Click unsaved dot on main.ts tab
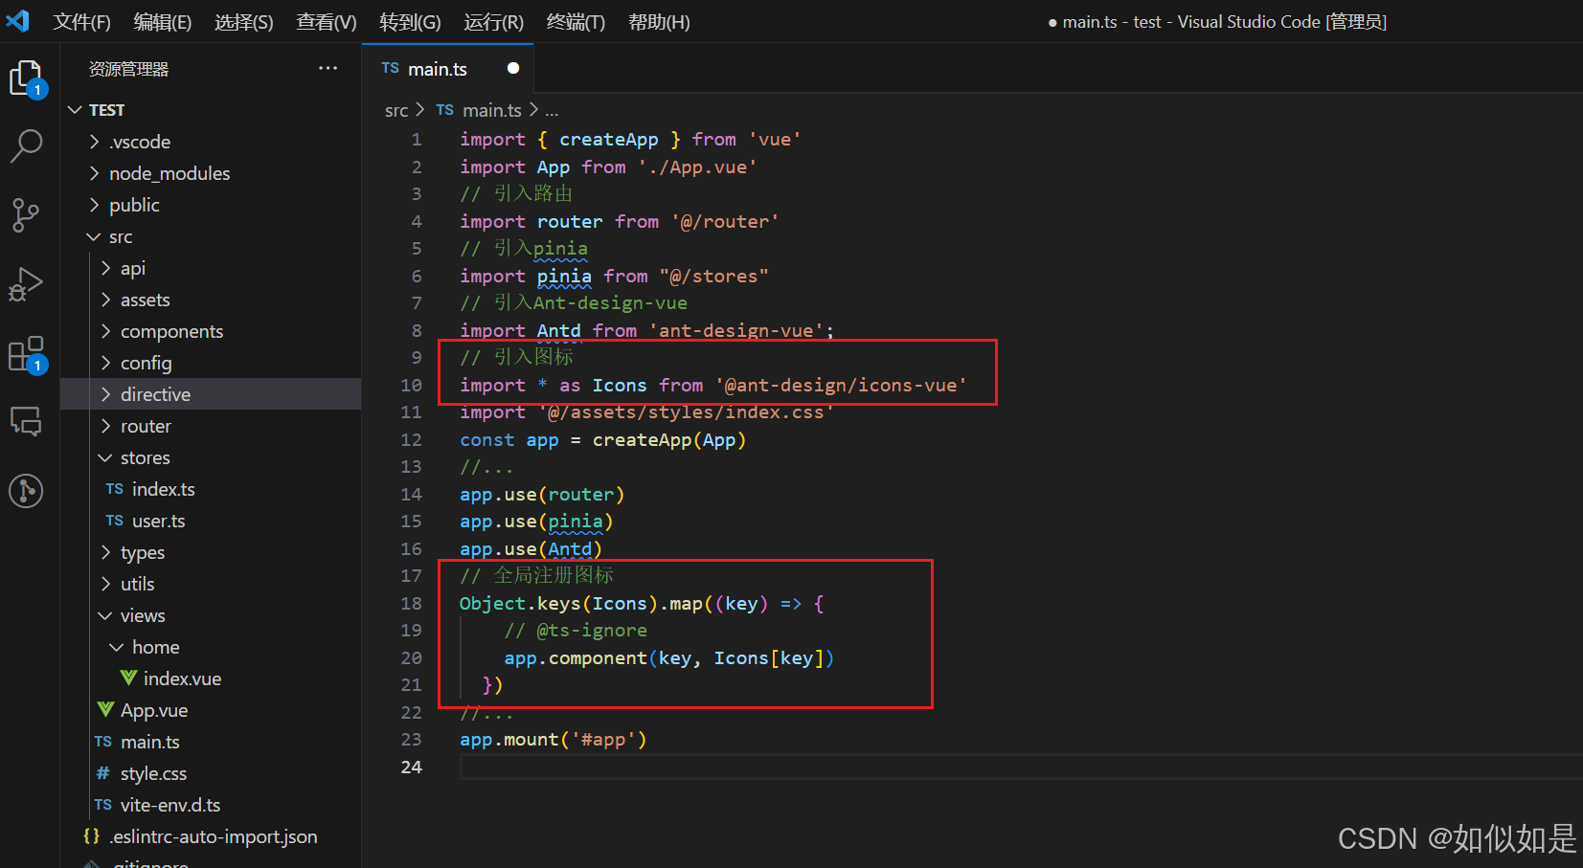The height and width of the screenshot is (868, 1583). (x=513, y=68)
